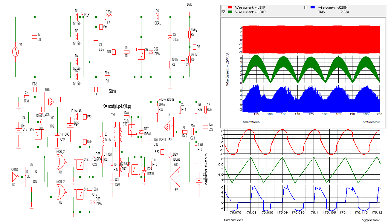The image size is (388, 224).
Task: Click the IS probe terminal
Action: tap(96, 89)
